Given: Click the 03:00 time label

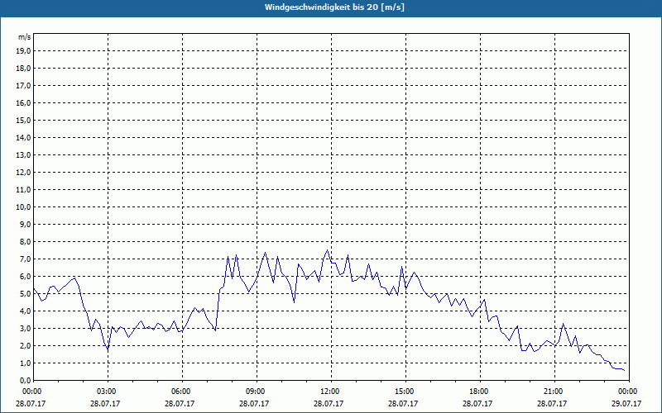Looking at the screenshot, I should [x=108, y=392].
